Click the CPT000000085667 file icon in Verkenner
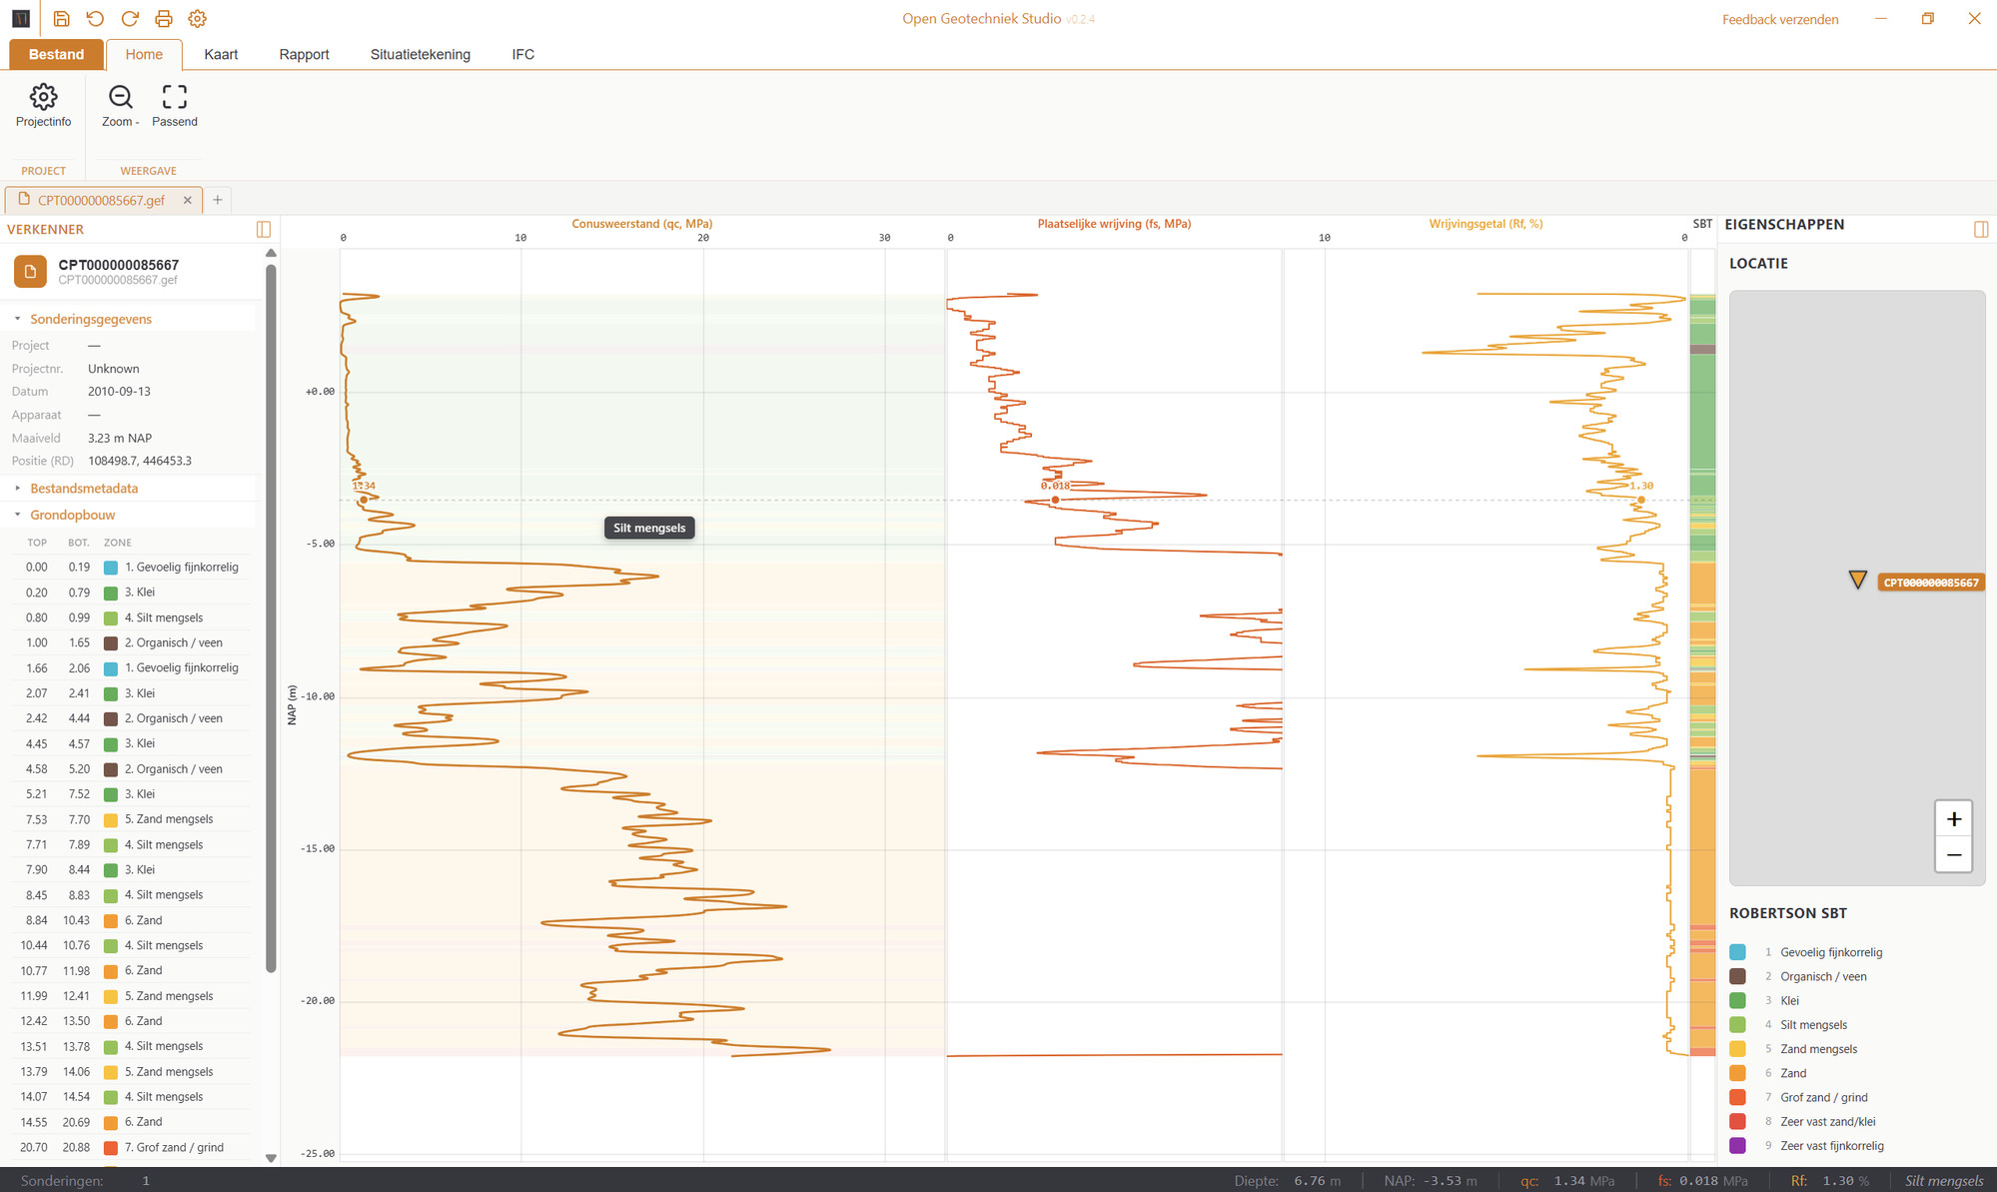Image resolution: width=1997 pixels, height=1192 pixels. (x=30, y=271)
